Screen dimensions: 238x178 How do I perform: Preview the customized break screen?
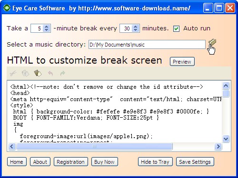[182, 62]
